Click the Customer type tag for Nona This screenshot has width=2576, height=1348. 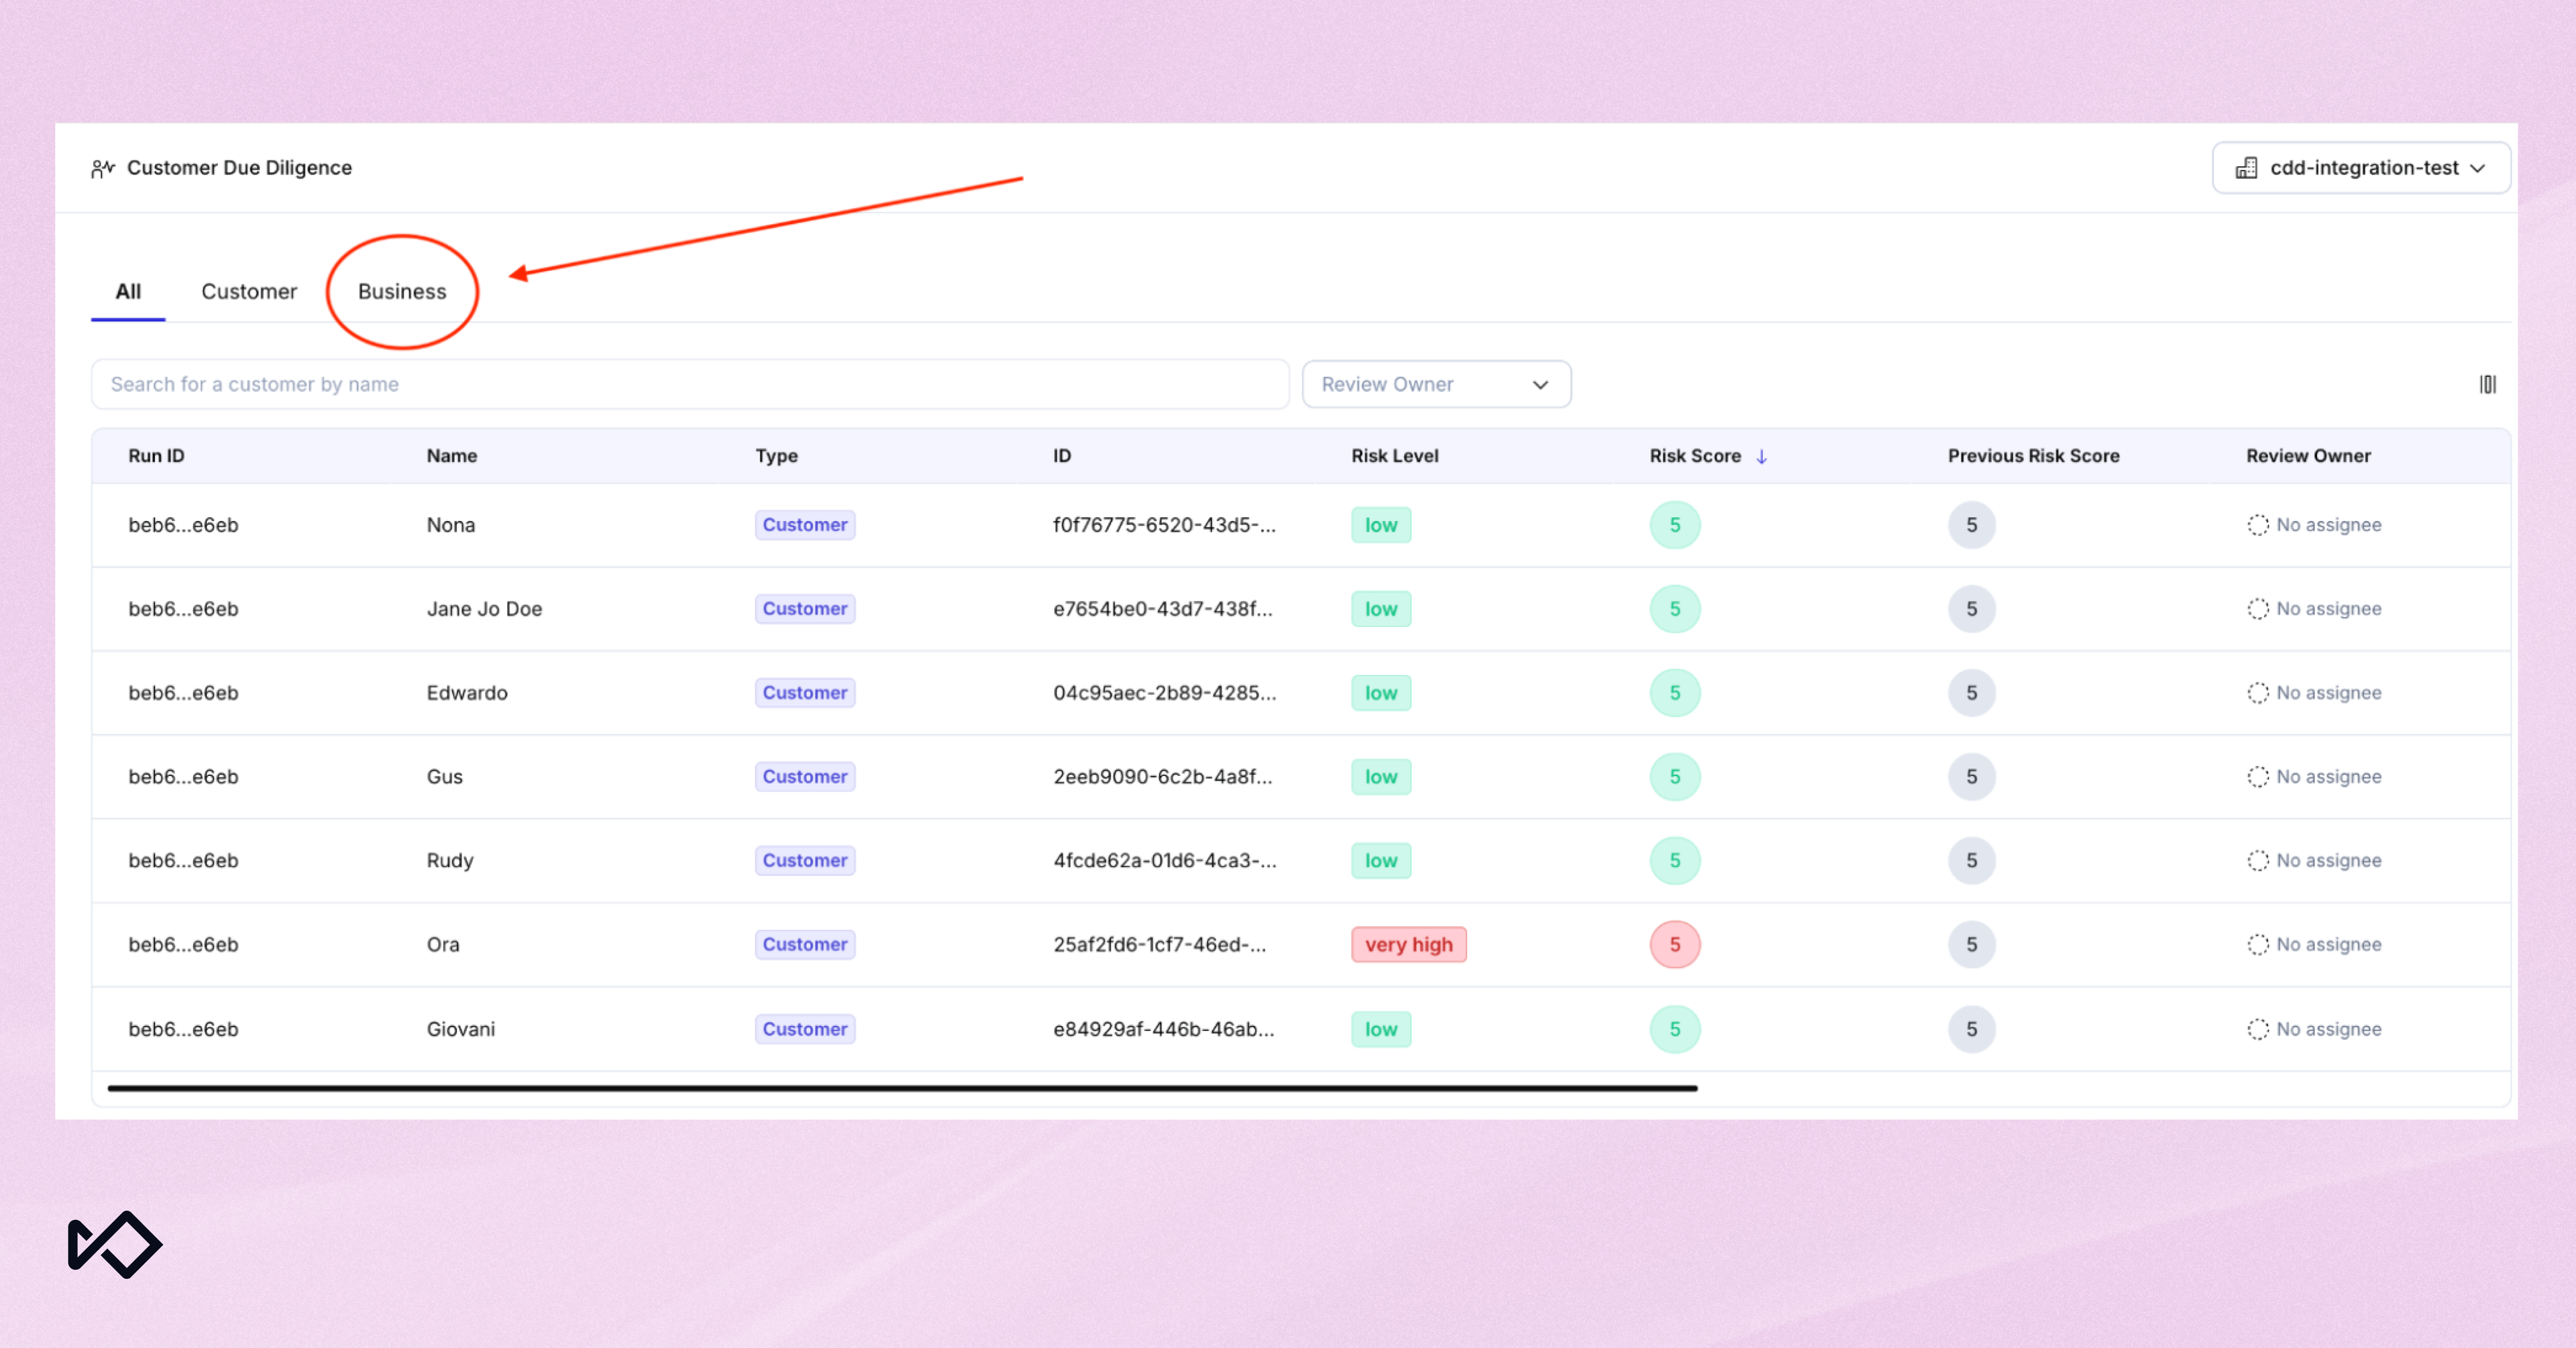(805, 525)
